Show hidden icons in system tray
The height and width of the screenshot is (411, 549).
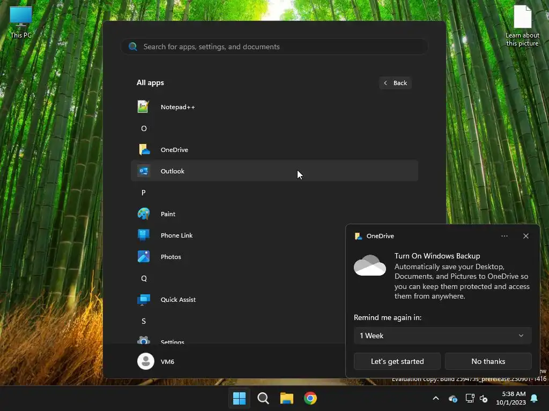(x=436, y=398)
